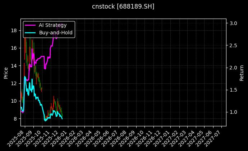The image size is (248, 151).
Task: Click the Return axis label
Action: pos(242,73)
